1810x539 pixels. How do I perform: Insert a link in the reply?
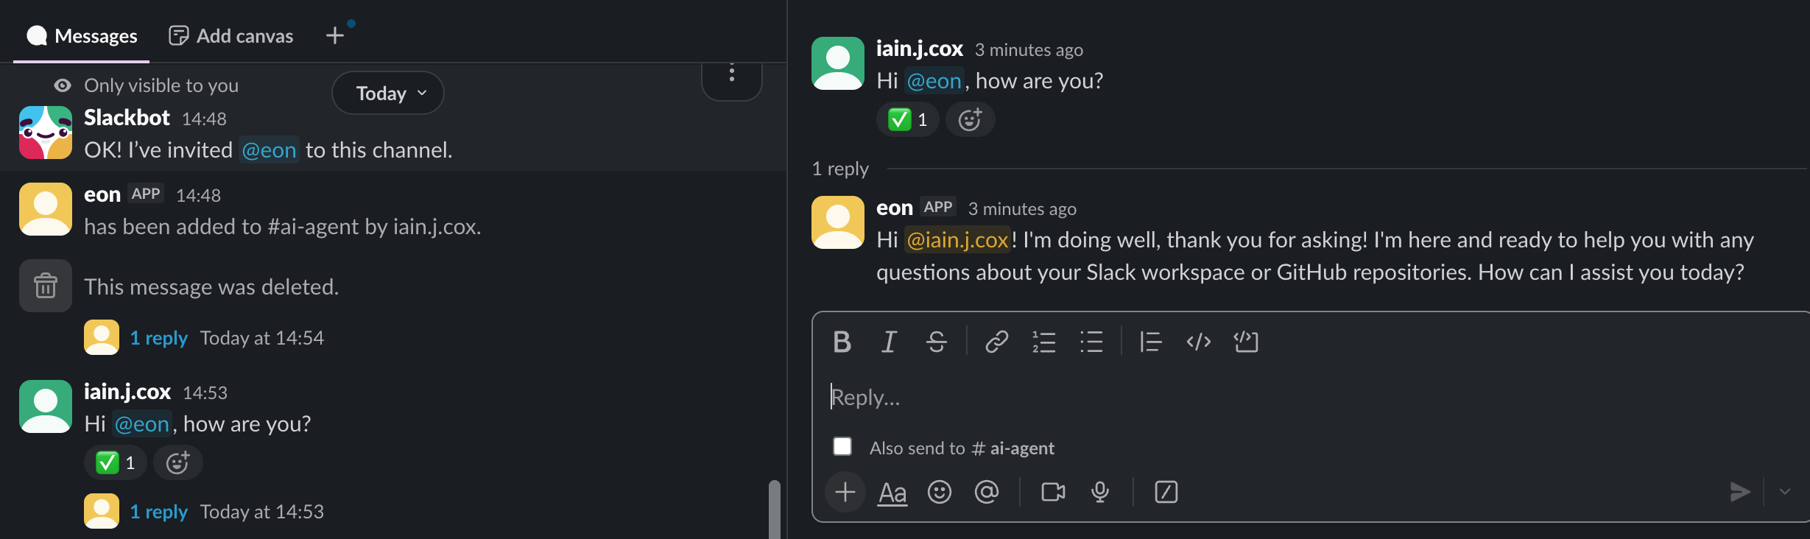click(996, 342)
